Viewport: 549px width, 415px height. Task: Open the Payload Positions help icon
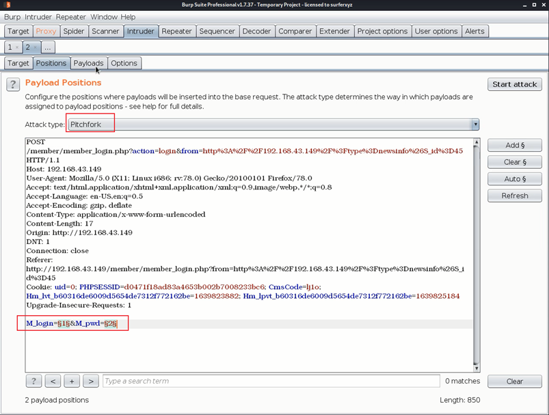(13, 84)
